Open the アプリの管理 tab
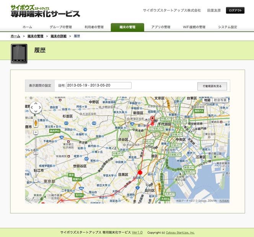Image resolution: width=254 pixels, height=237 pixels. click(161, 27)
